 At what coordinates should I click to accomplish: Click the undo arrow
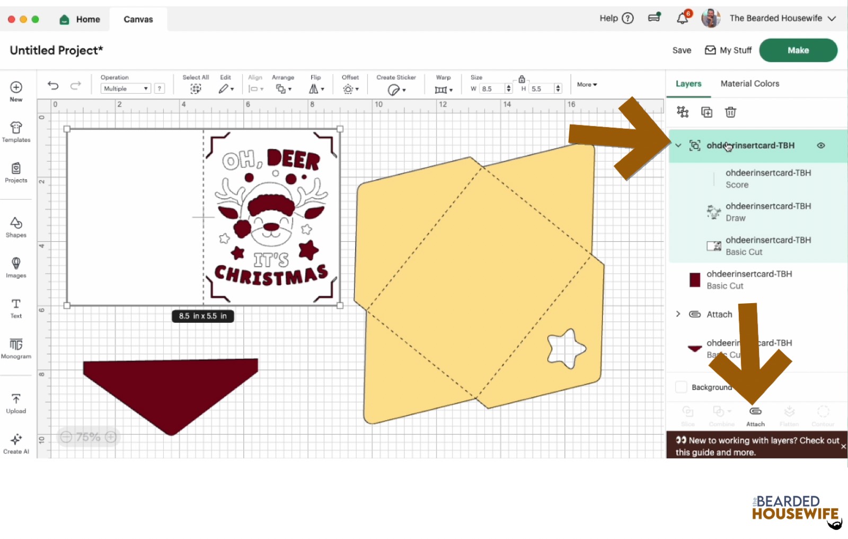point(53,85)
